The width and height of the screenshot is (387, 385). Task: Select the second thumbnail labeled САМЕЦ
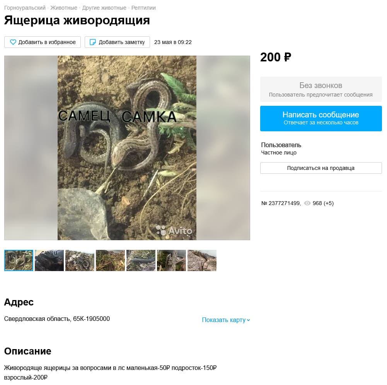[x=49, y=261]
